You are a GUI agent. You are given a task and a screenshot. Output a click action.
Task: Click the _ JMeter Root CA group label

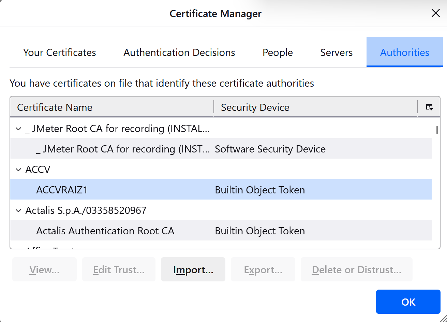coord(117,129)
